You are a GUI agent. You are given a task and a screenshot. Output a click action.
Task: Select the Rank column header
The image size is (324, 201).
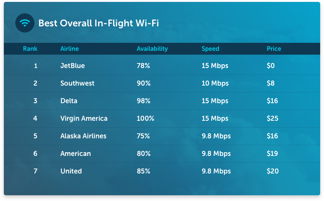point(30,49)
